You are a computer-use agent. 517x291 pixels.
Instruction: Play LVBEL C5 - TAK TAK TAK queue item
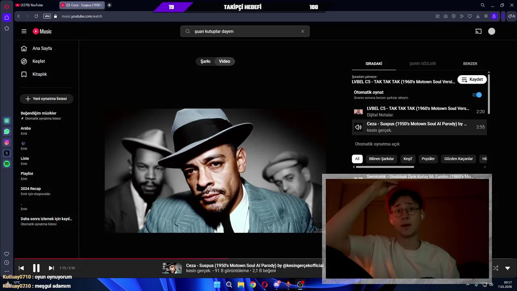tap(419, 112)
